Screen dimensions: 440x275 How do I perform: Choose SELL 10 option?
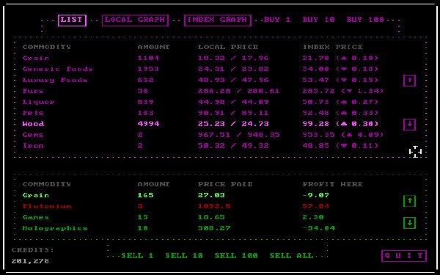[x=184, y=256]
